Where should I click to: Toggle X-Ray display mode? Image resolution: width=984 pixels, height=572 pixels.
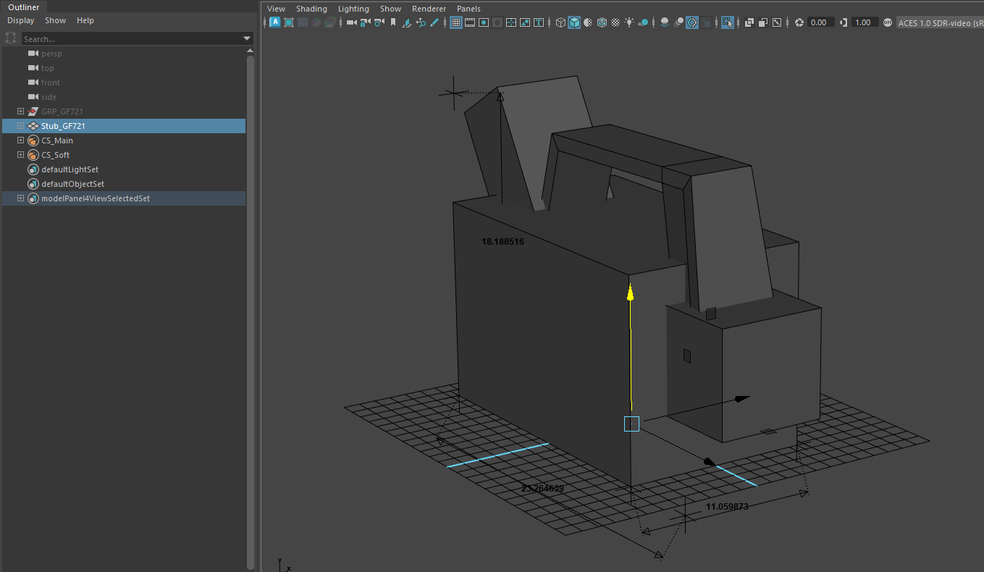coord(749,22)
